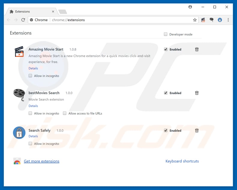Click the Extensions page heading
Screen dimensions: 237x190
pyautogui.click(x=21, y=33)
